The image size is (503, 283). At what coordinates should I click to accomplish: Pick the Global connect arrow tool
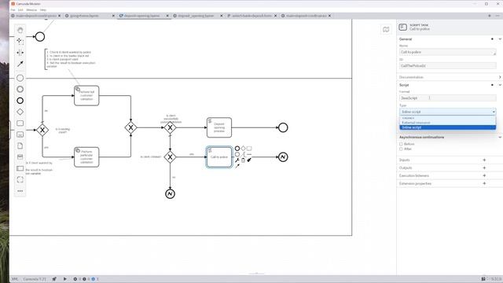click(20, 64)
